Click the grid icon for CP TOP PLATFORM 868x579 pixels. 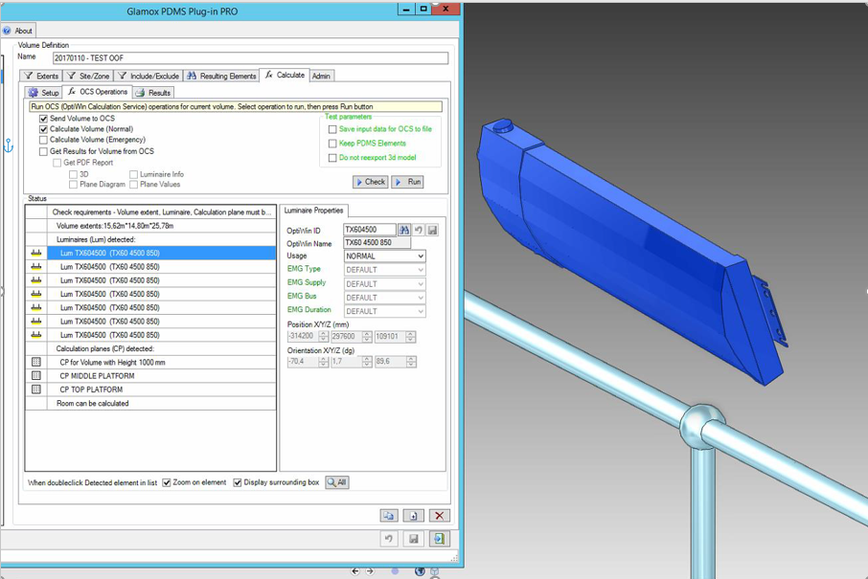click(36, 390)
